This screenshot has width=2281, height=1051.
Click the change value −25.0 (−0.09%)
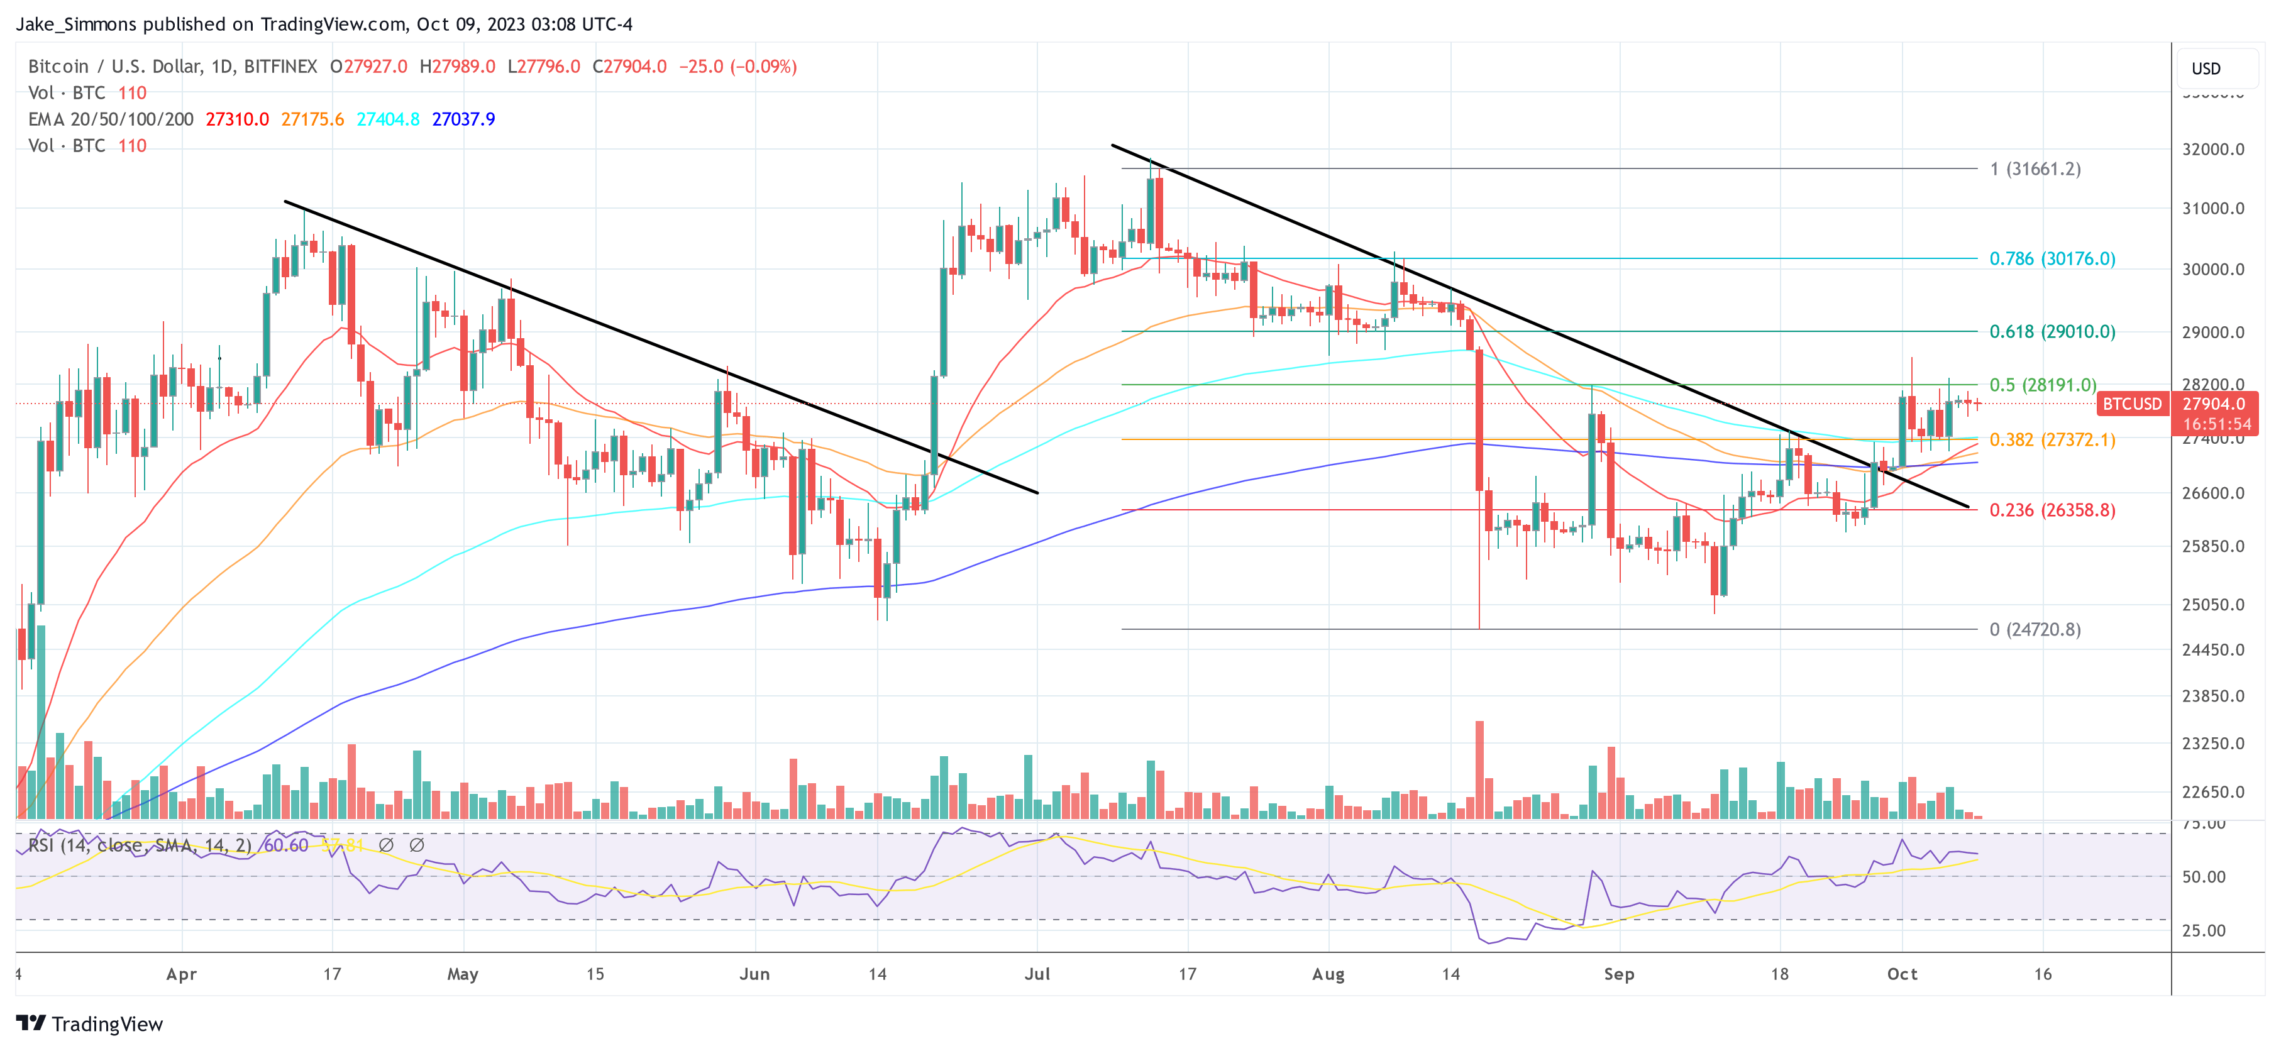739,67
